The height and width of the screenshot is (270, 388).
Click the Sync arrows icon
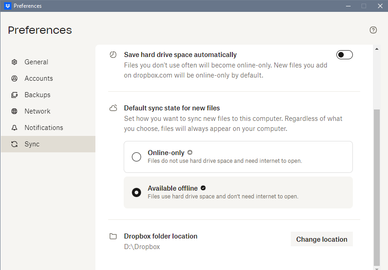point(15,144)
